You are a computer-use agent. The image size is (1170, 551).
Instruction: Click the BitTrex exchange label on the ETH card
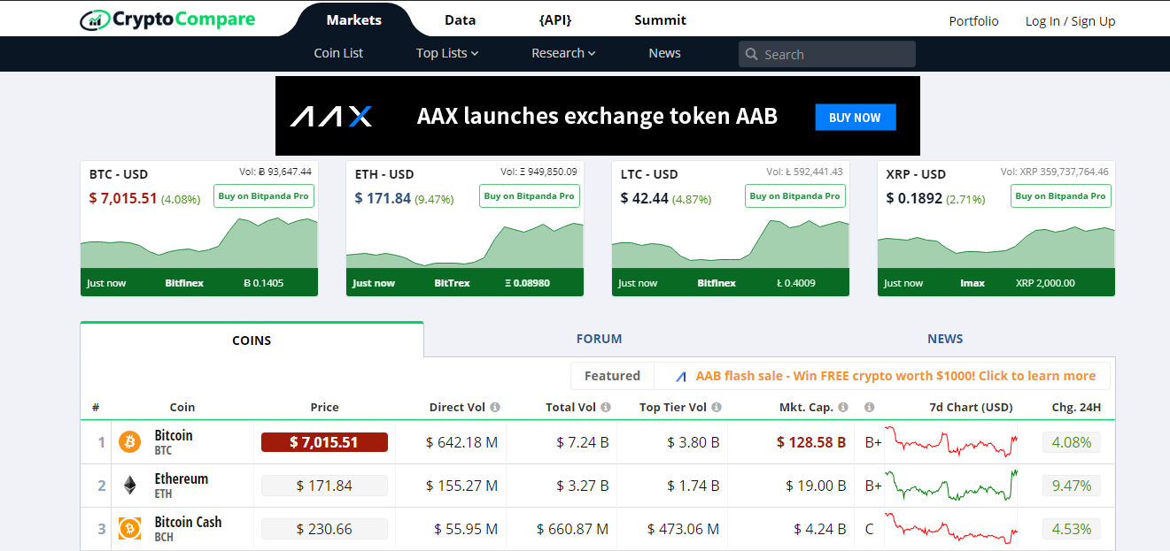pos(452,283)
